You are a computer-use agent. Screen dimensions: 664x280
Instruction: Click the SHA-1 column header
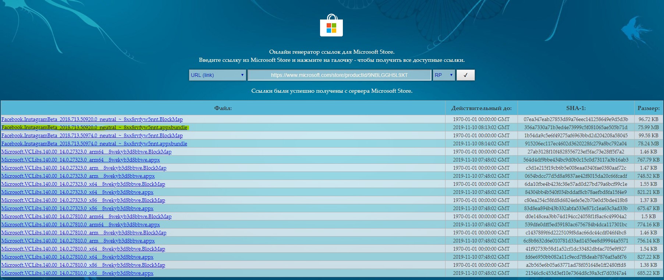point(576,108)
